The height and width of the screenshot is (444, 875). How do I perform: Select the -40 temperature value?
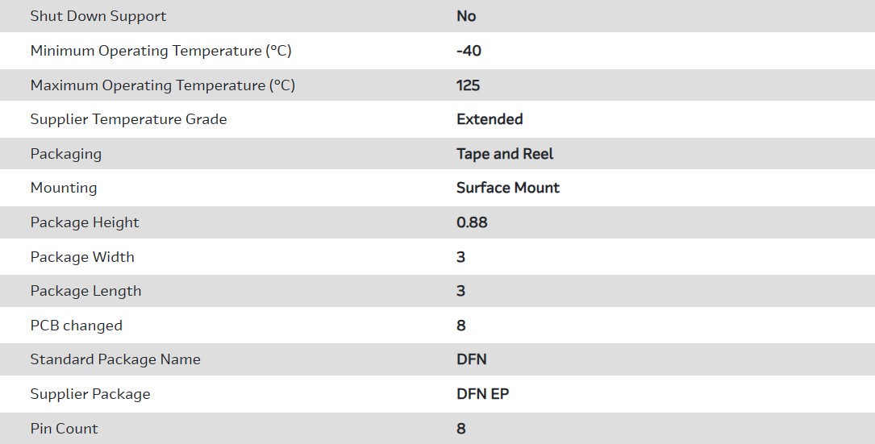point(469,51)
